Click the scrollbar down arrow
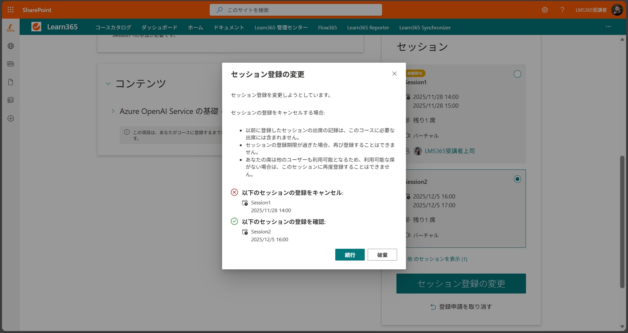The width and height of the screenshot is (628, 333). click(622, 326)
